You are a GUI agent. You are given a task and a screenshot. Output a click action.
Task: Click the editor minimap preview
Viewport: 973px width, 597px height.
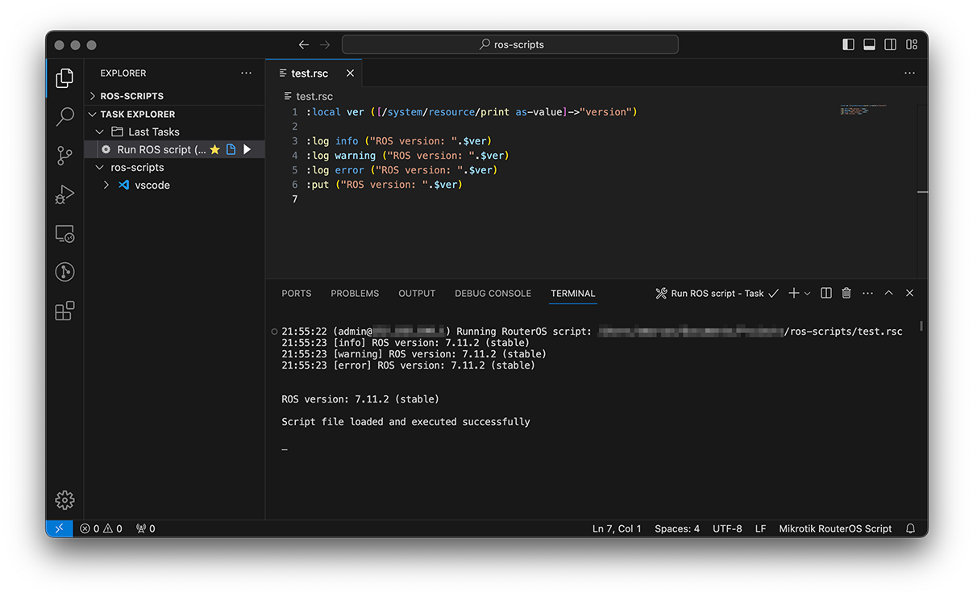[x=863, y=110]
